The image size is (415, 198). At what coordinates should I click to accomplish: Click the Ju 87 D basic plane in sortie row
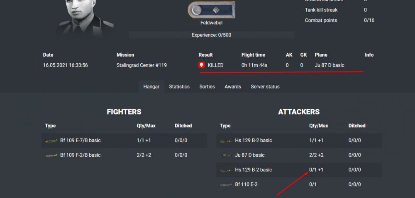(330, 65)
